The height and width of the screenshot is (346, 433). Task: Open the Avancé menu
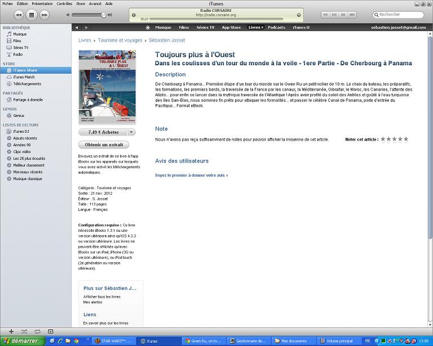click(95, 3)
